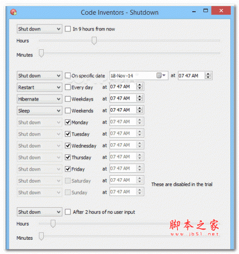
Task: Click the Hours slider thumb for no user input
Action: click(53, 224)
